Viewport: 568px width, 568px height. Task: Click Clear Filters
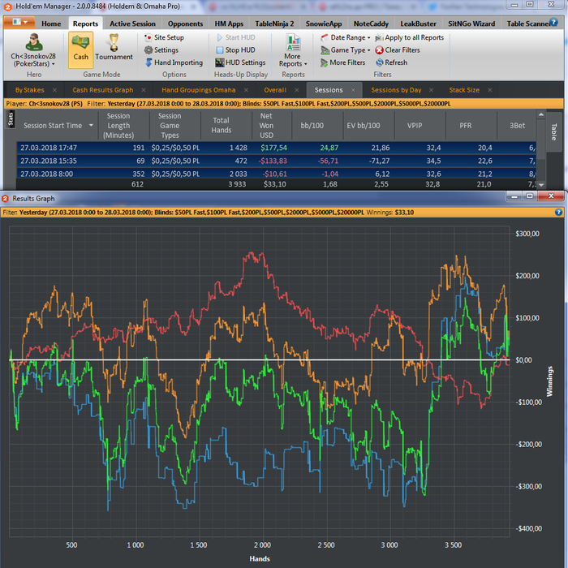(x=398, y=50)
